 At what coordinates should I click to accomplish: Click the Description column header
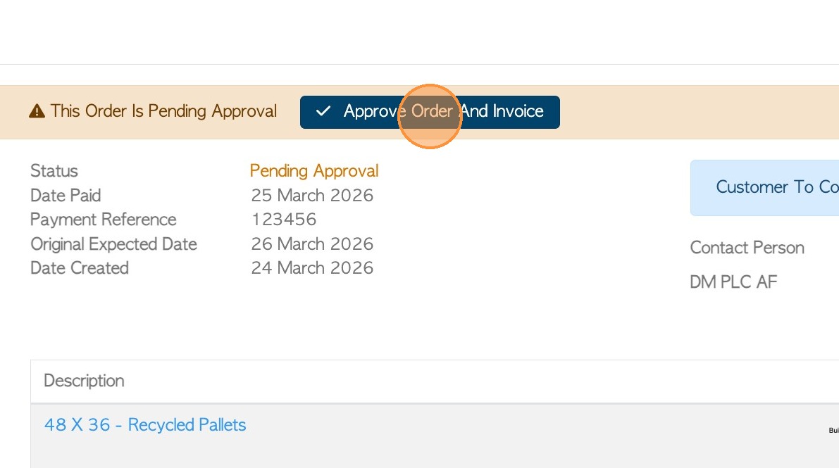click(84, 381)
